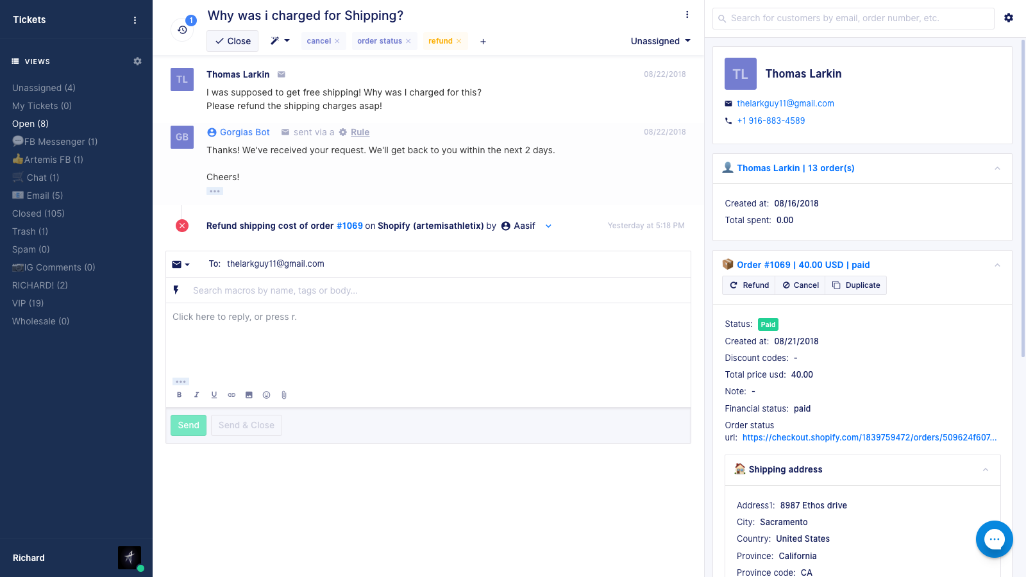This screenshot has width=1026, height=577.
Task: Click the Send & Close button
Action: pos(246,425)
